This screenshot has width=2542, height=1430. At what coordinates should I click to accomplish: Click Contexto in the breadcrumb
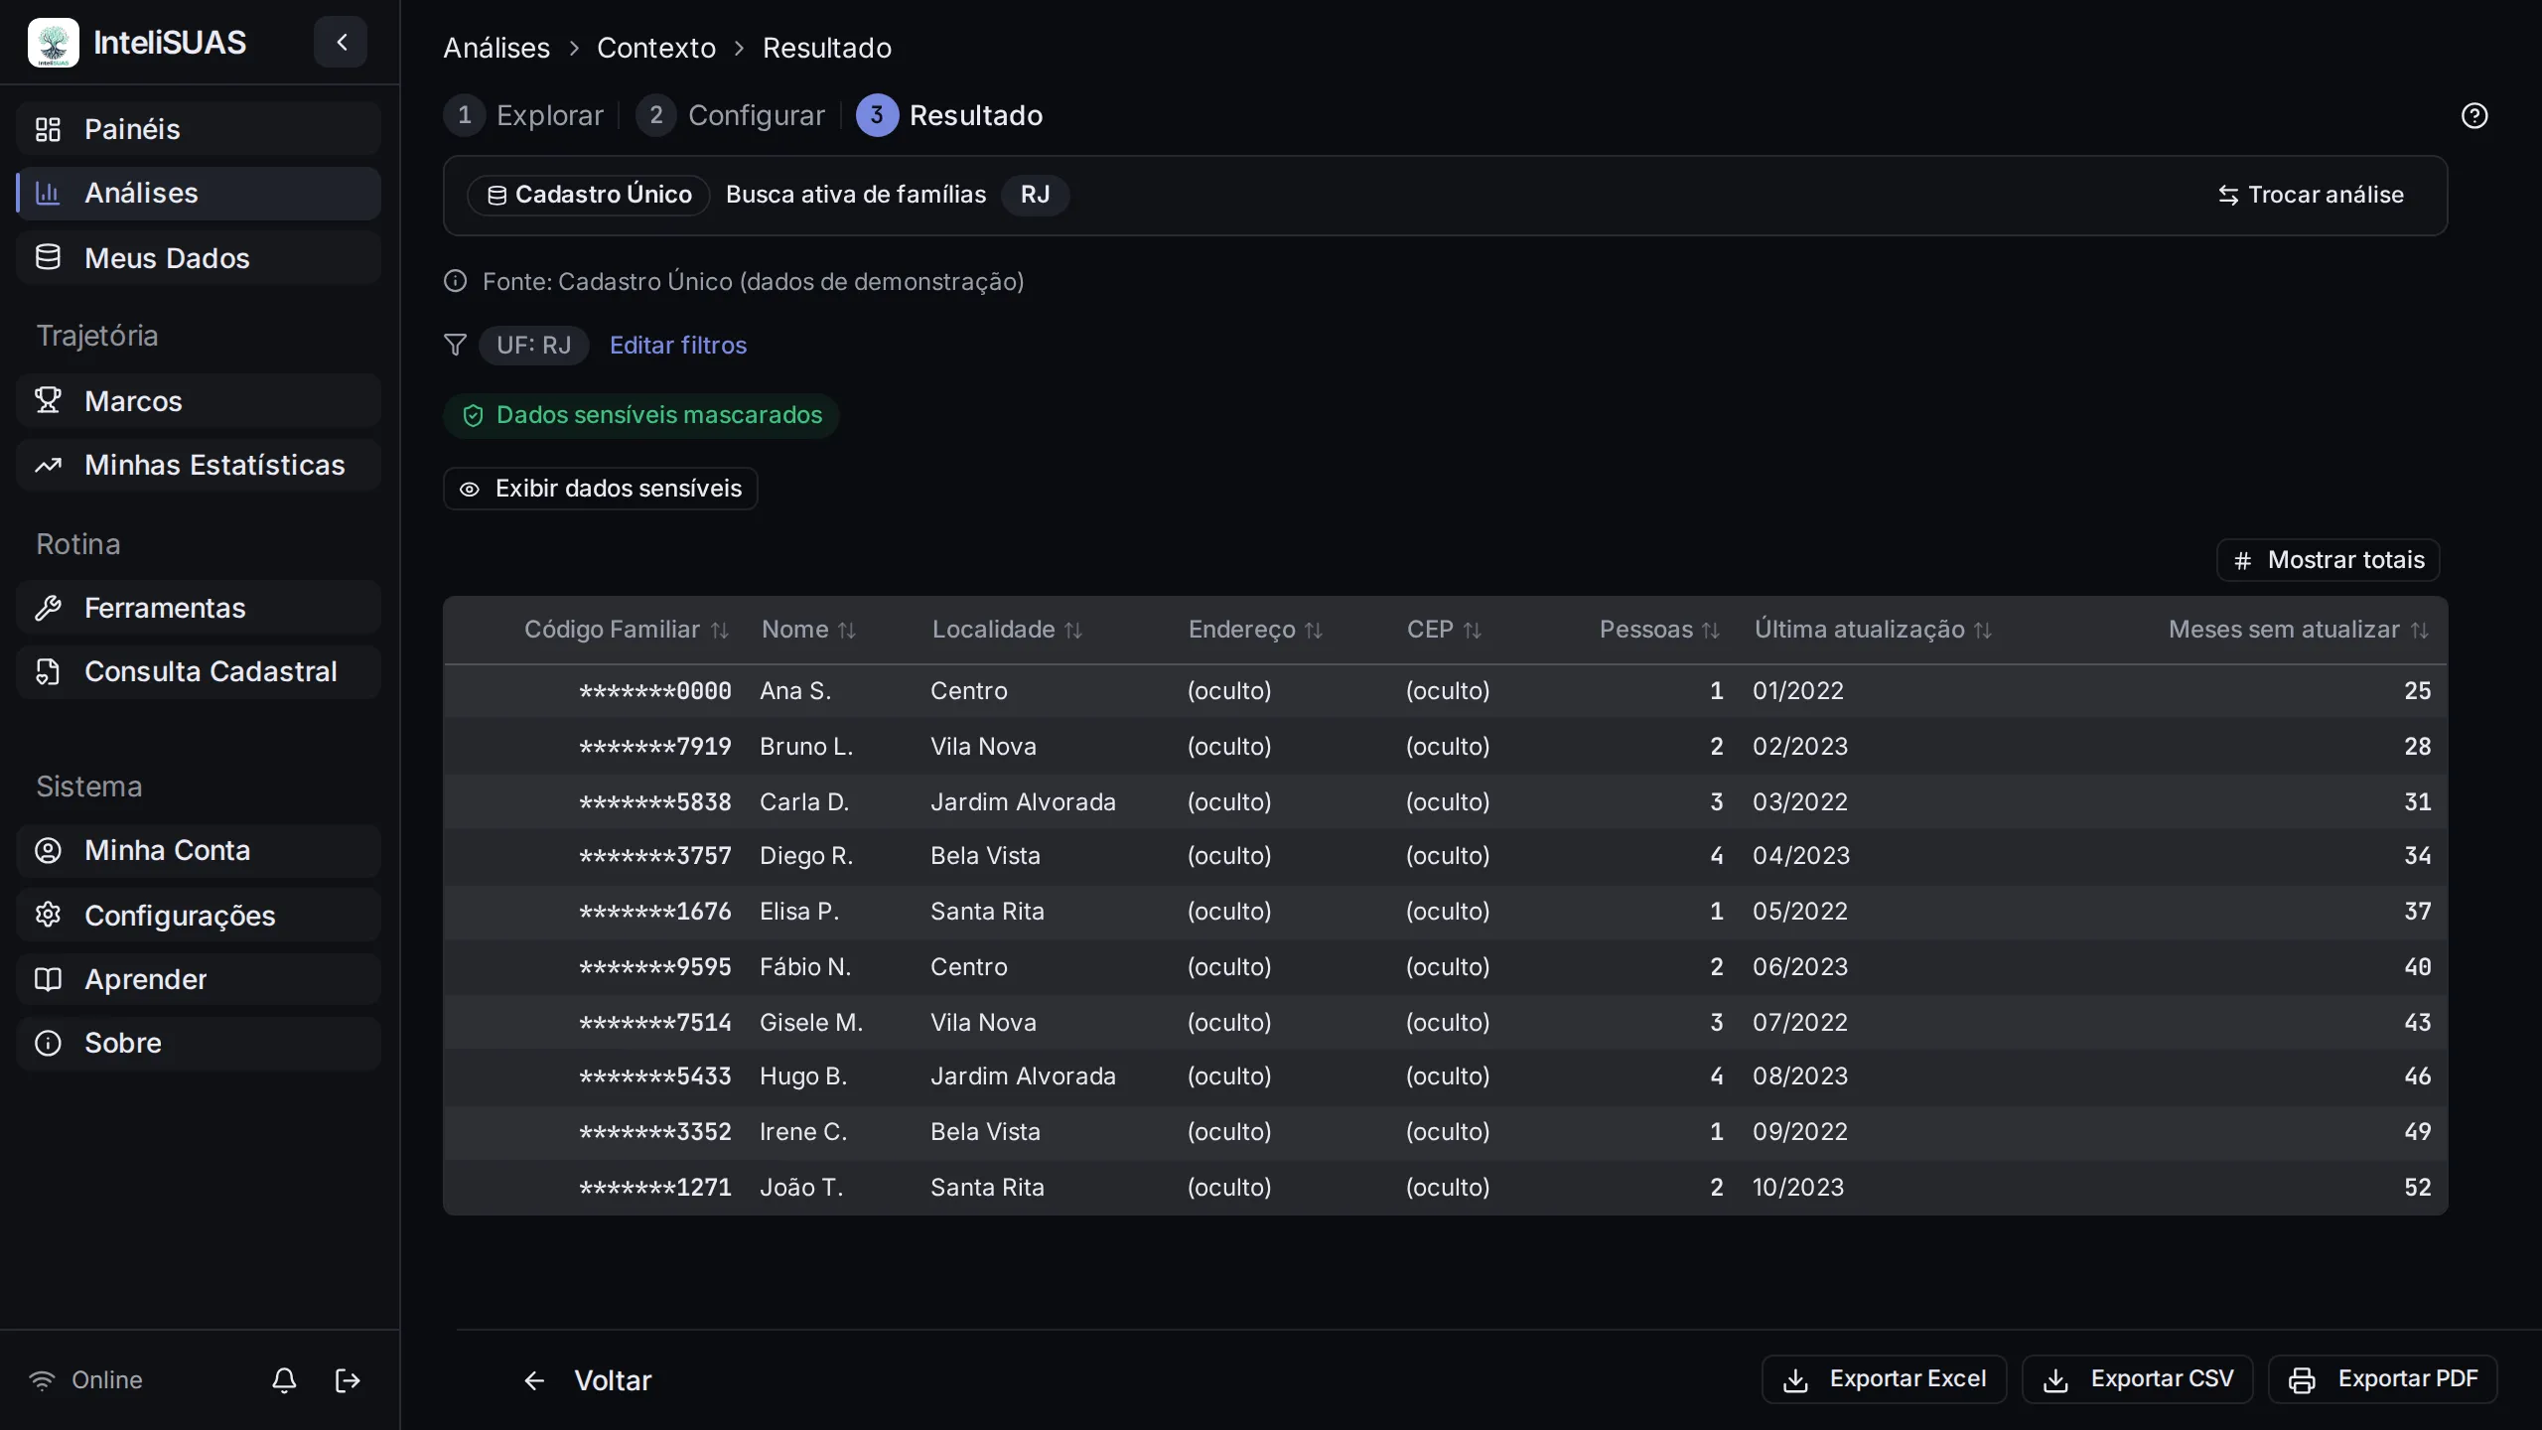click(x=656, y=48)
